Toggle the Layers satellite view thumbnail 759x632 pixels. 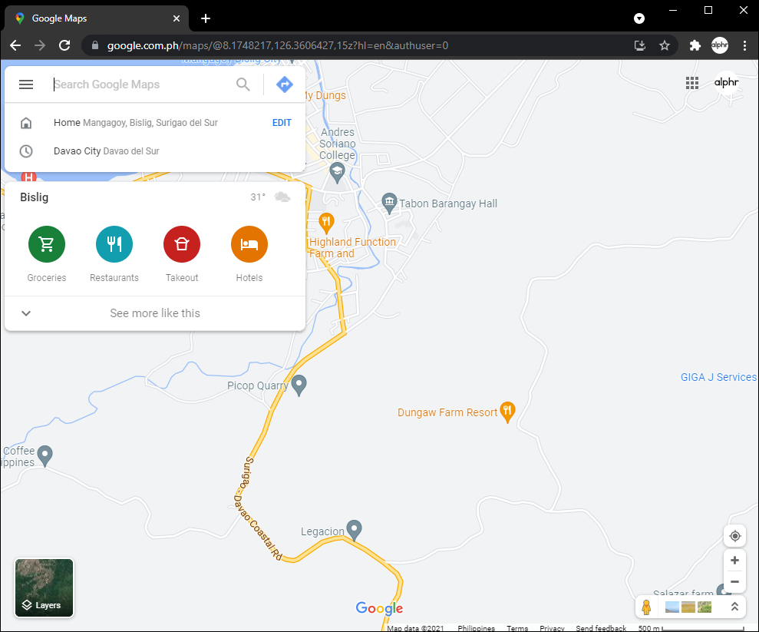coord(44,588)
